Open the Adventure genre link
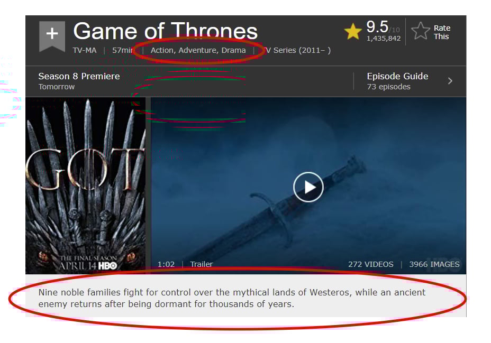The width and height of the screenshot is (491, 343). click(x=197, y=50)
